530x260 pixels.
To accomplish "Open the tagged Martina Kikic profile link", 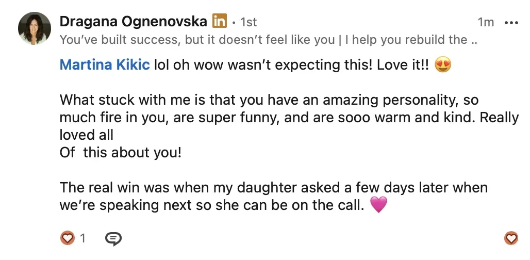I will [105, 64].
